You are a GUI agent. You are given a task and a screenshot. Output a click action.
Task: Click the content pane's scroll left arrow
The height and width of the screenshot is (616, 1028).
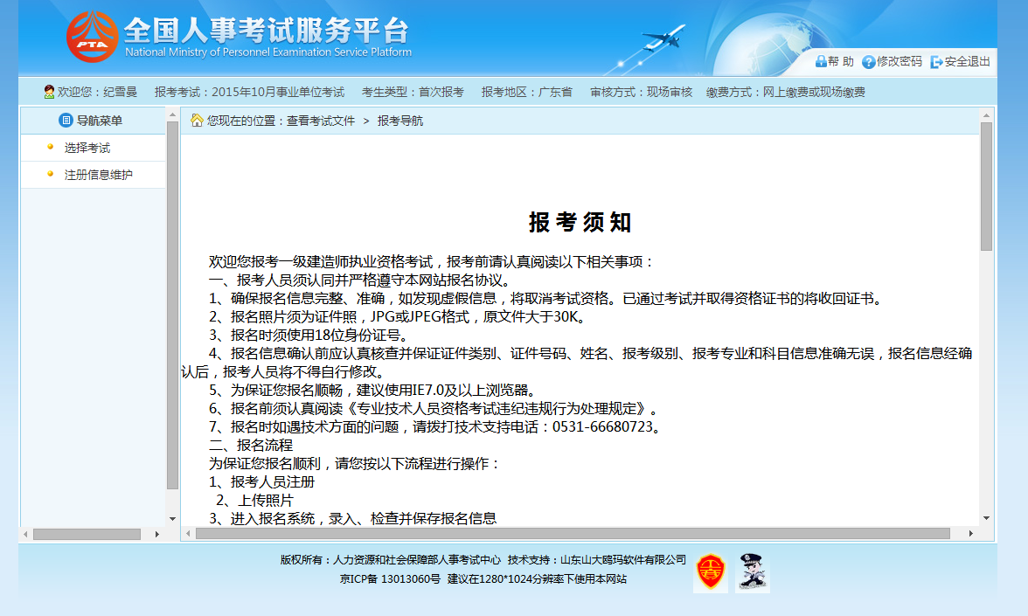click(188, 533)
